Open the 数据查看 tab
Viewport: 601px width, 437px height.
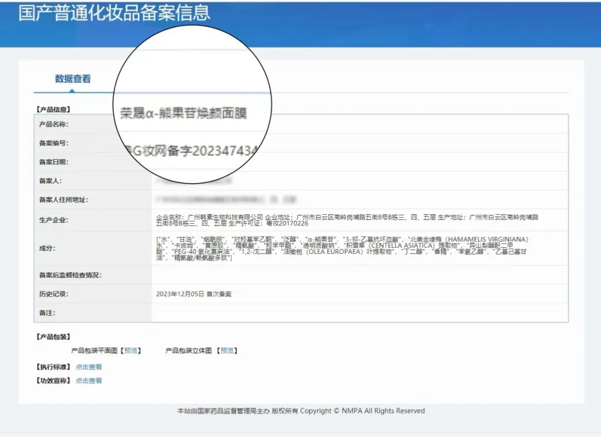72,79
